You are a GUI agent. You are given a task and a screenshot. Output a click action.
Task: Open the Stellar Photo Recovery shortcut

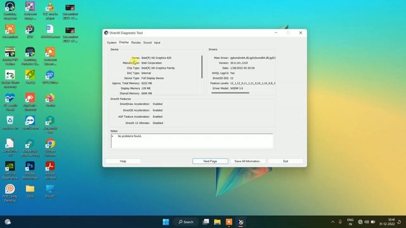(10, 79)
